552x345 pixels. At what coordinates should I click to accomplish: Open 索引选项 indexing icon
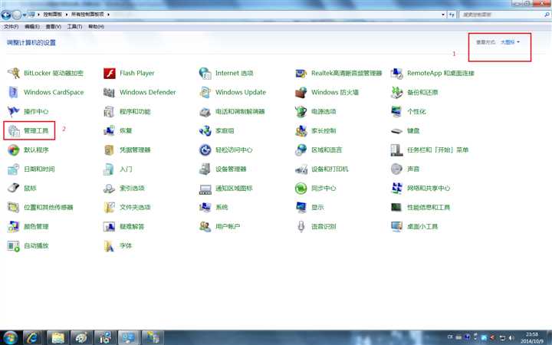pyautogui.click(x=109, y=188)
